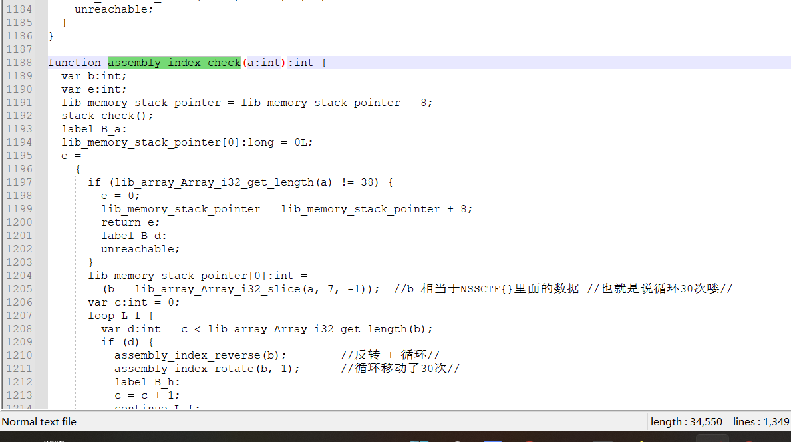Place cursor on the stack_check() call

(106, 115)
